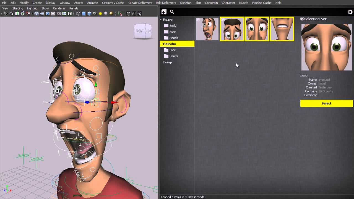The height and width of the screenshot is (199, 354).
Task: Click the Safe Action icon
Action: pos(64,13)
